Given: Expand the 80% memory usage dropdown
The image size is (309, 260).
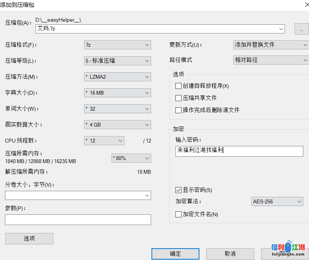Looking at the screenshot, I should [x=131, y=158].
